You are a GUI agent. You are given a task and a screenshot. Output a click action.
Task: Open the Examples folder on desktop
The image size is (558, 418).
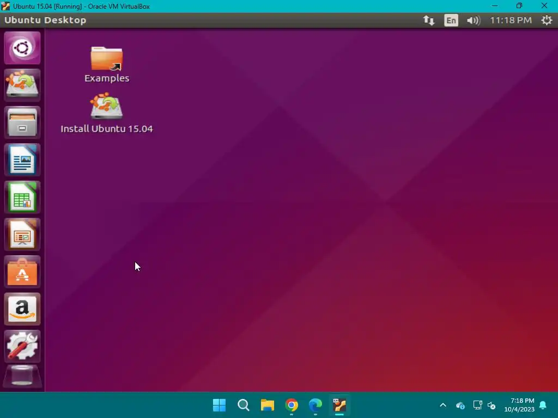pyautogui.click(x=107, y=65)
